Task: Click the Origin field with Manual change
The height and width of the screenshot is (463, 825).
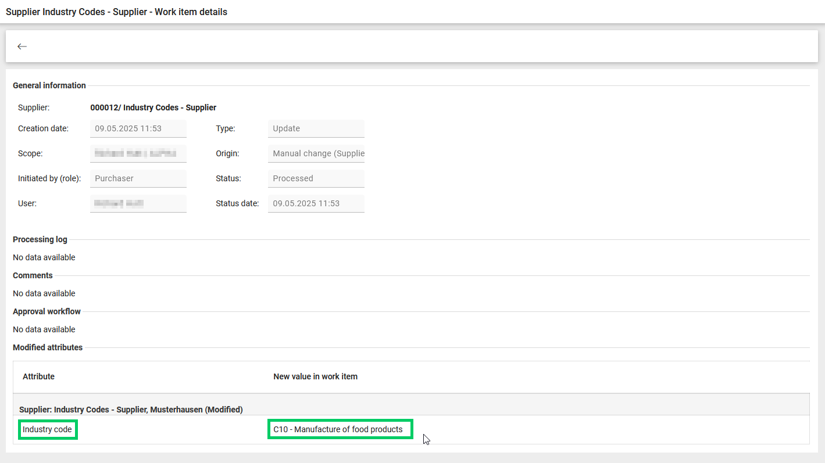Action: (x=316, y=153)
